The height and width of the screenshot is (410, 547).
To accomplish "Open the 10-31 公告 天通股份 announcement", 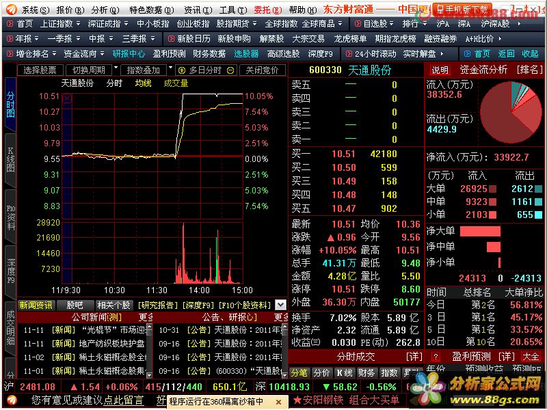I will point(219,330).
